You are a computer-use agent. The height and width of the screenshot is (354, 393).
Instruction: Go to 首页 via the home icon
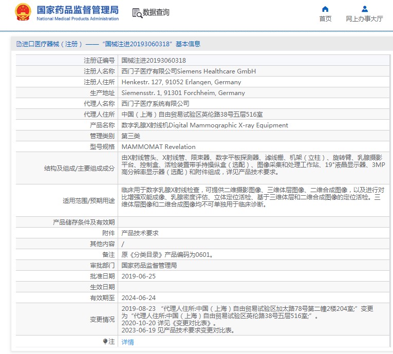pos(325,9)
